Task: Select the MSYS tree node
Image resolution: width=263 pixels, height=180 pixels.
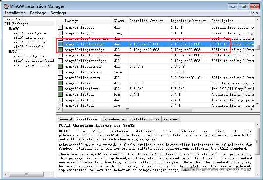Action: 13,51
